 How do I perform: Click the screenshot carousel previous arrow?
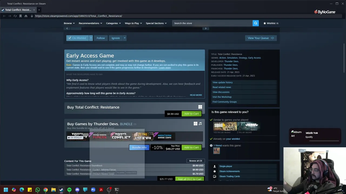point(67,28)
